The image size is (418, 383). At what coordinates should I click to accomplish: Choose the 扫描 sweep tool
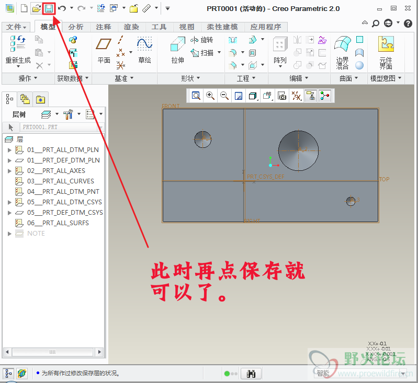coord(202,53)
